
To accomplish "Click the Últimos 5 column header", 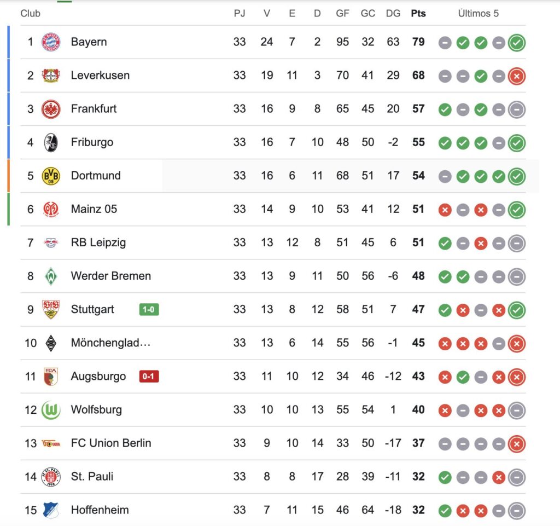I will pyautogui.click(x=478, y=14).
